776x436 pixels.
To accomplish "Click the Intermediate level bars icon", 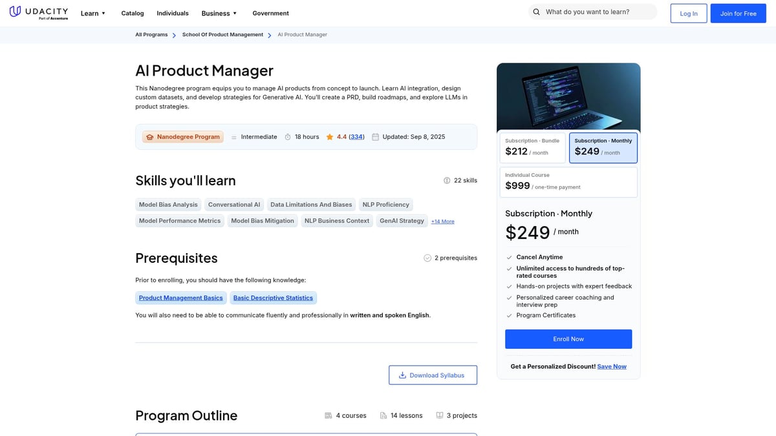I will click(234, 137).
